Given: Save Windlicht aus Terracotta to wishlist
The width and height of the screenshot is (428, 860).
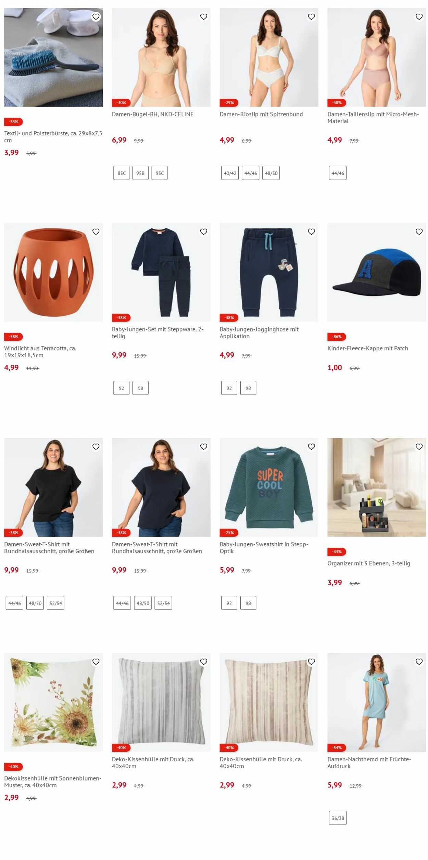Looking at the screenshot, I should point(96,232).
